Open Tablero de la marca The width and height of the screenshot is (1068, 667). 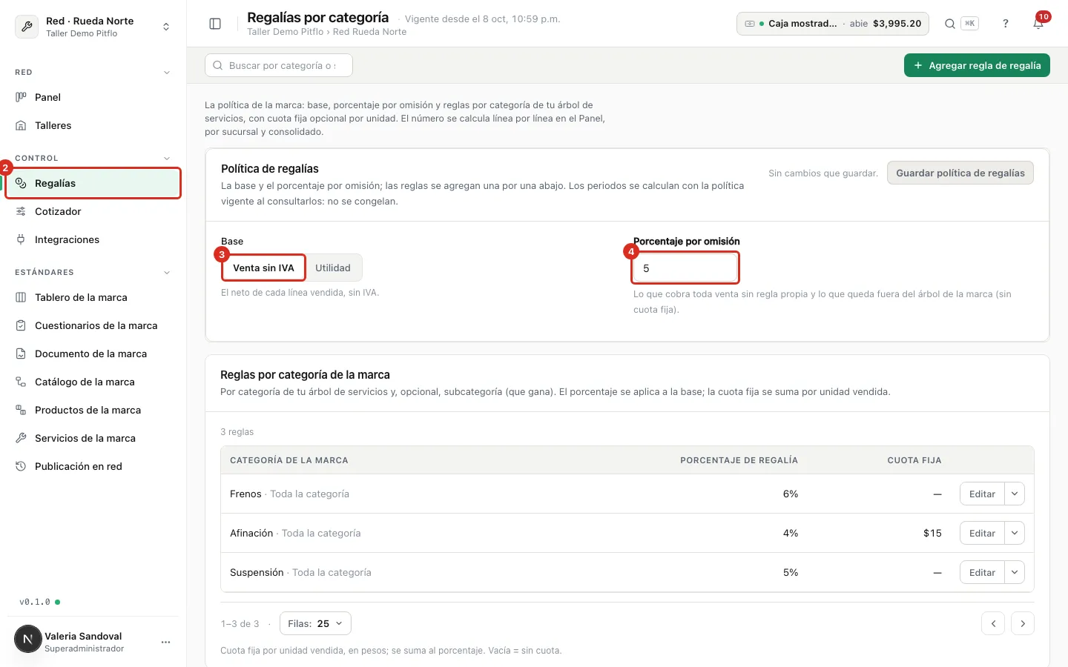tap(93, 297)
